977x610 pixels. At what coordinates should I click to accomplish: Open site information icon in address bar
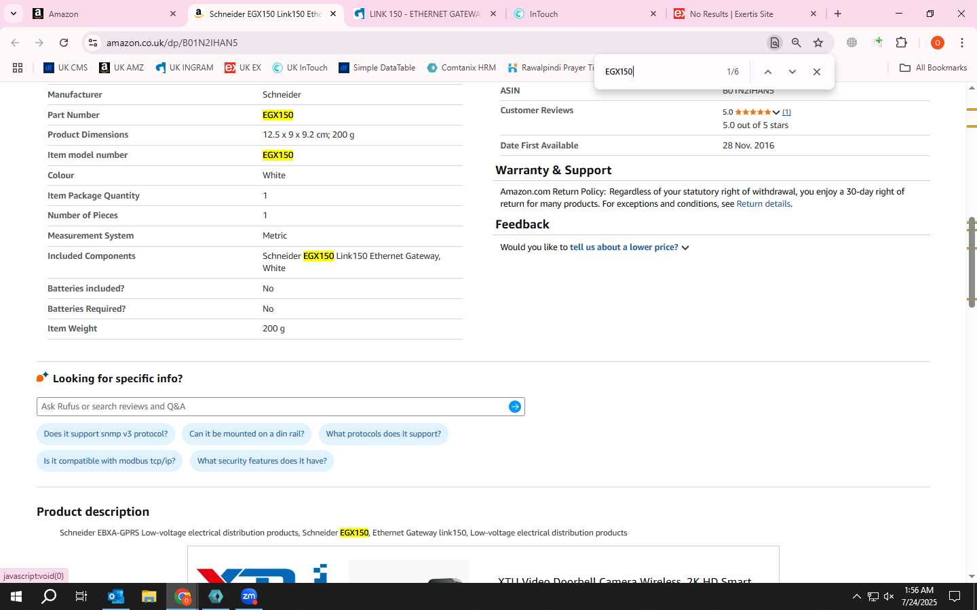click(93, 43)
